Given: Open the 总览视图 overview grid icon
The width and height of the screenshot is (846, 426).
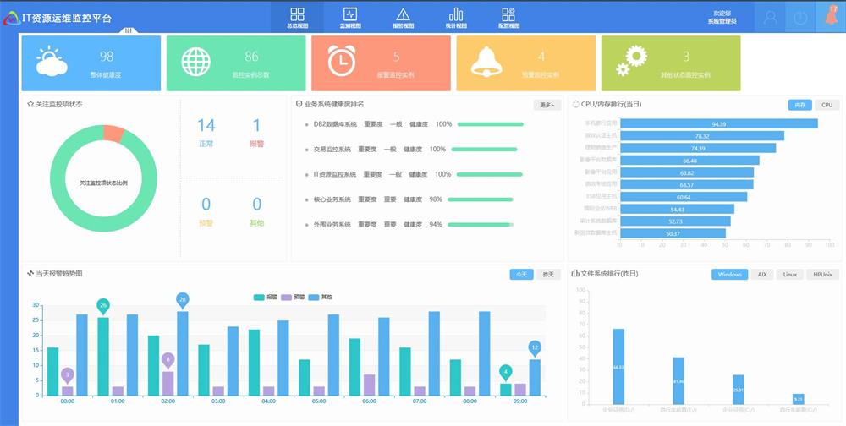Looking at the screenshot, I should pyautogui.click(x=297, y=14).
